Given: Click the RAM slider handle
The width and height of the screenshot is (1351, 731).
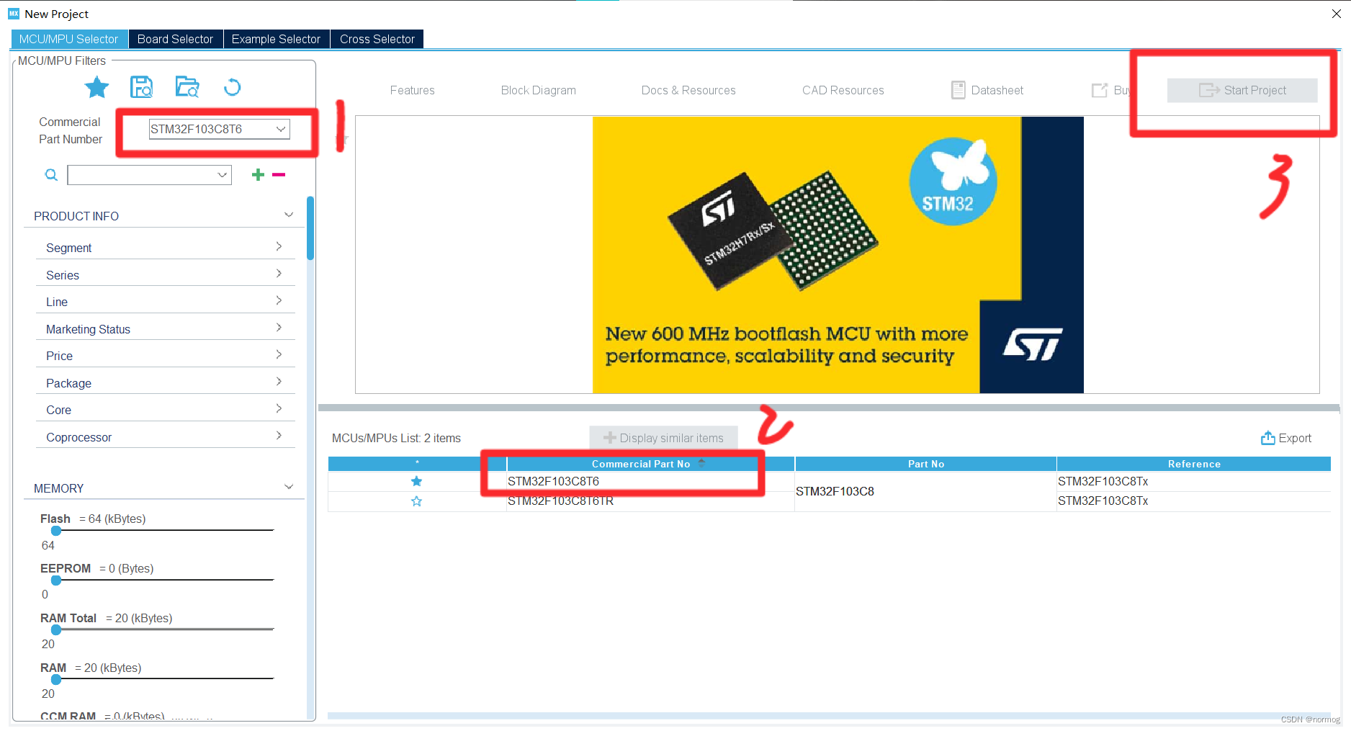Looking at the screenshot, I should tap(56, 679).
